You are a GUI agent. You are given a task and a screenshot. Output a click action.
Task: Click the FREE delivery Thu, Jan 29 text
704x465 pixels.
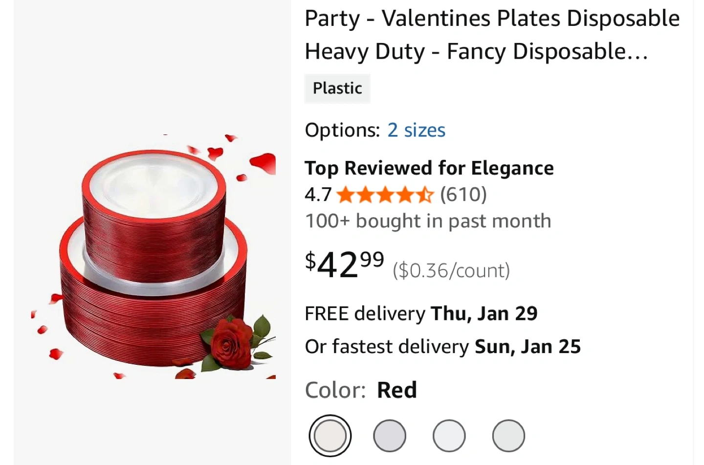click(x=421, y=313)
